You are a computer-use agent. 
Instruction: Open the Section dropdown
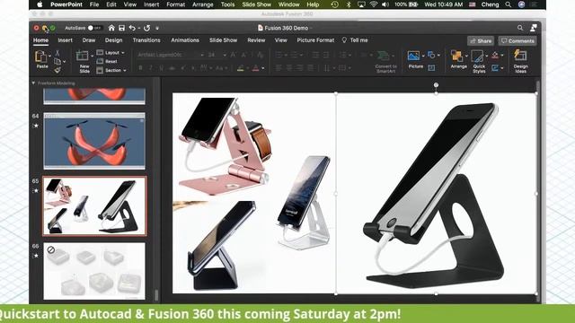click(111, 70)
